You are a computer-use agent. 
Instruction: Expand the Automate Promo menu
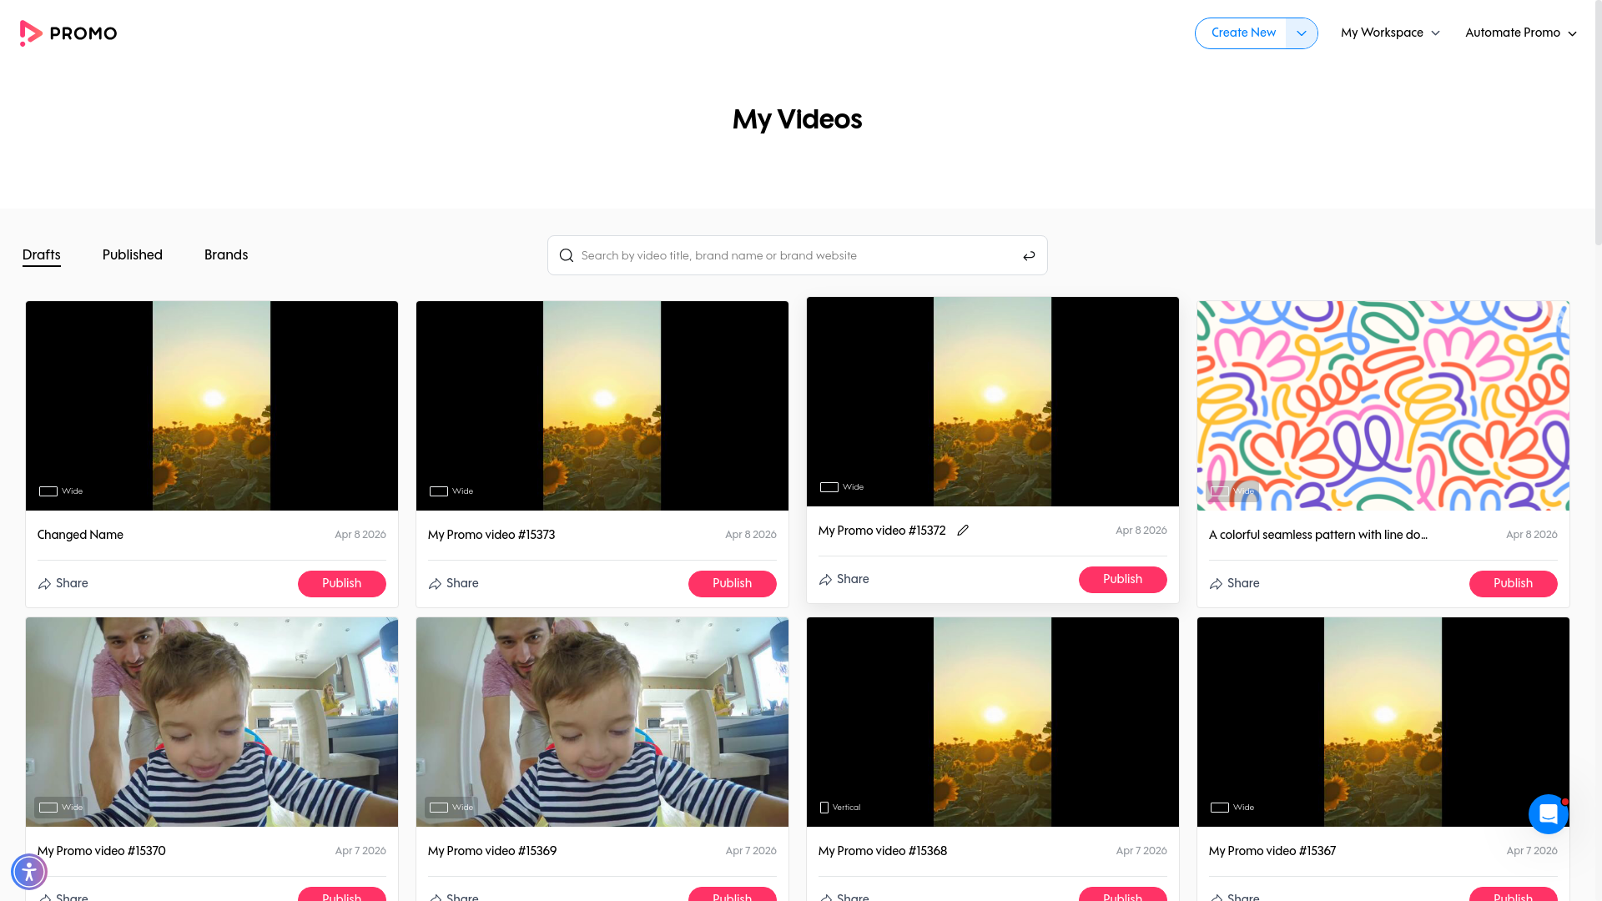click(1520, 33)
